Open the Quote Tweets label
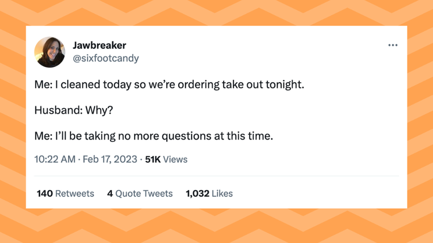433x243 pixels. click(x=144, y=194)
